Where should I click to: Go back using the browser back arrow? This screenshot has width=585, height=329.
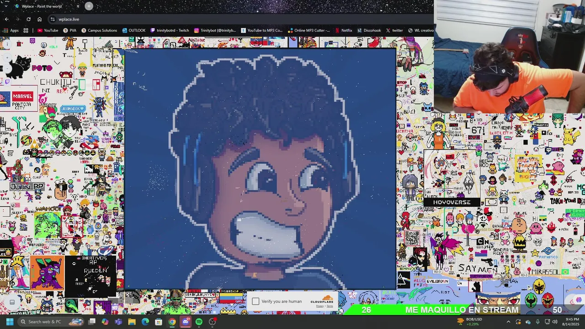click(x=6, y=19)
